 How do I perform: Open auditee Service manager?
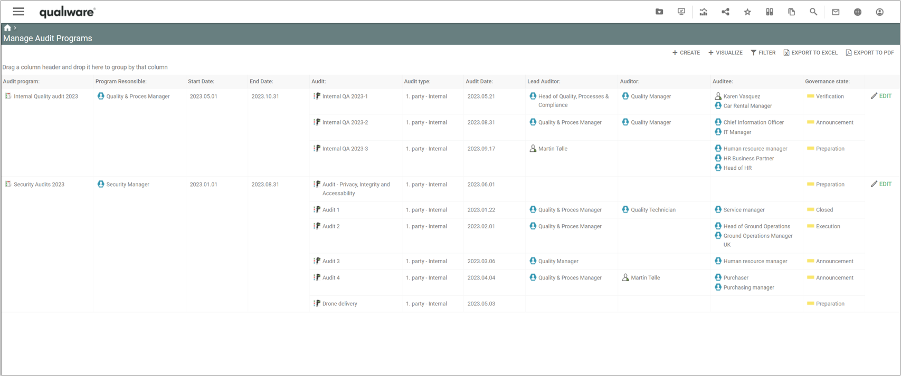[744, 210]
